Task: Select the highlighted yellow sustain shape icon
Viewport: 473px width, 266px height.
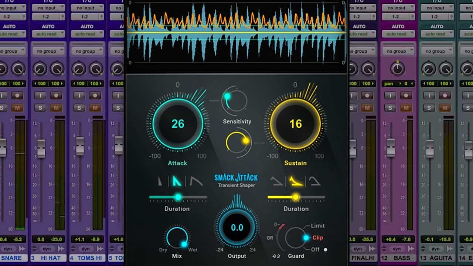Action: point(296,181)
